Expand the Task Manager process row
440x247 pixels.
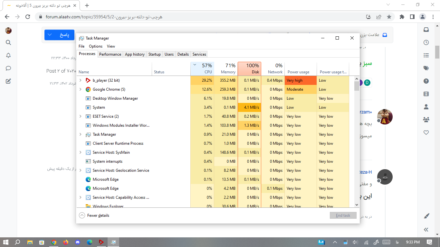click(81, 134)
